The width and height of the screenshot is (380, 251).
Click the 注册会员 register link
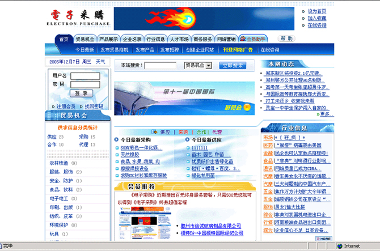coord(66,107)
